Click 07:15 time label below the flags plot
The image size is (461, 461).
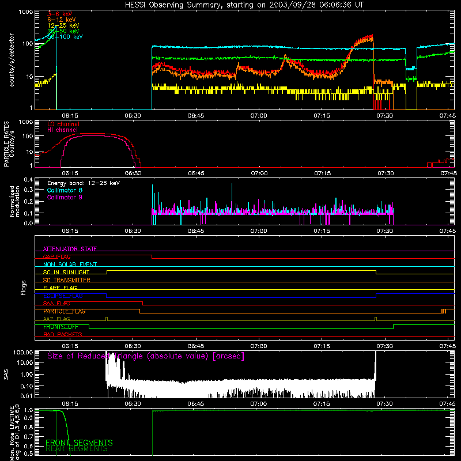pyautogui.click(x=322, y=346)
